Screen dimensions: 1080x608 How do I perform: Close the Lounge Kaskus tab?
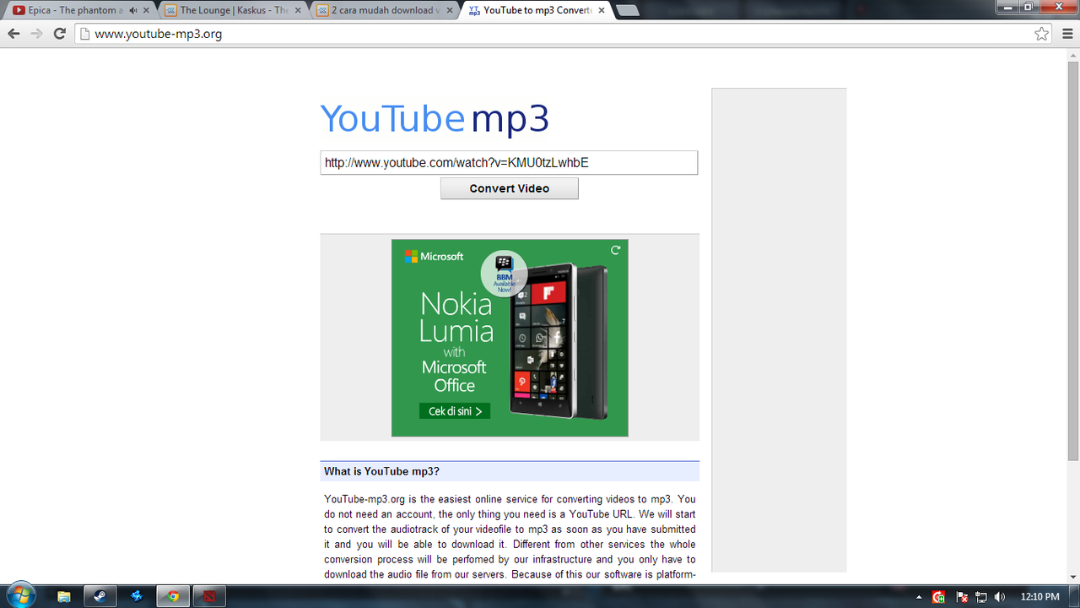point(300,11)
